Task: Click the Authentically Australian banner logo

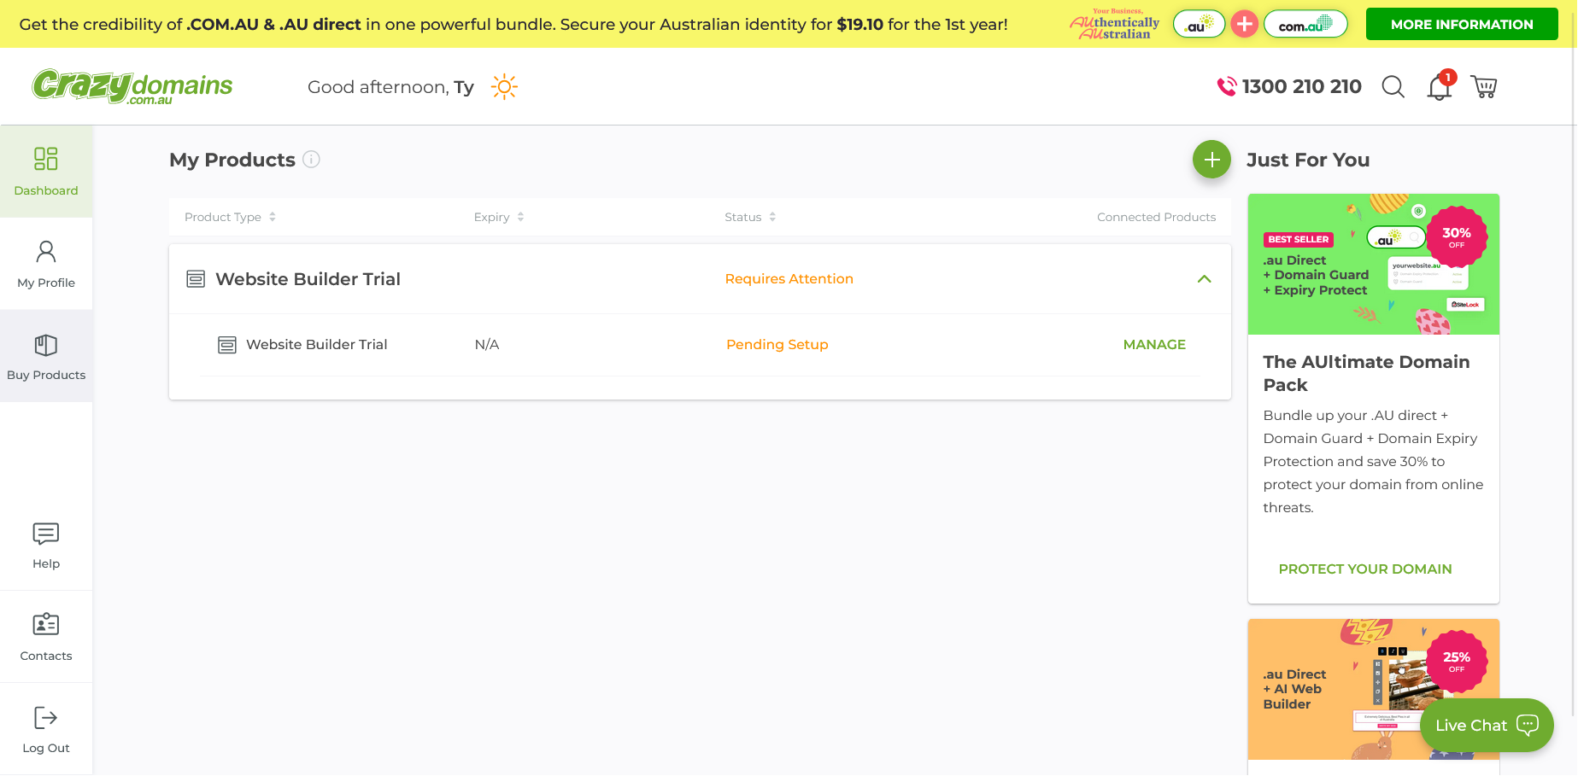Action: pyautogui.click(x=1115, y=24)
